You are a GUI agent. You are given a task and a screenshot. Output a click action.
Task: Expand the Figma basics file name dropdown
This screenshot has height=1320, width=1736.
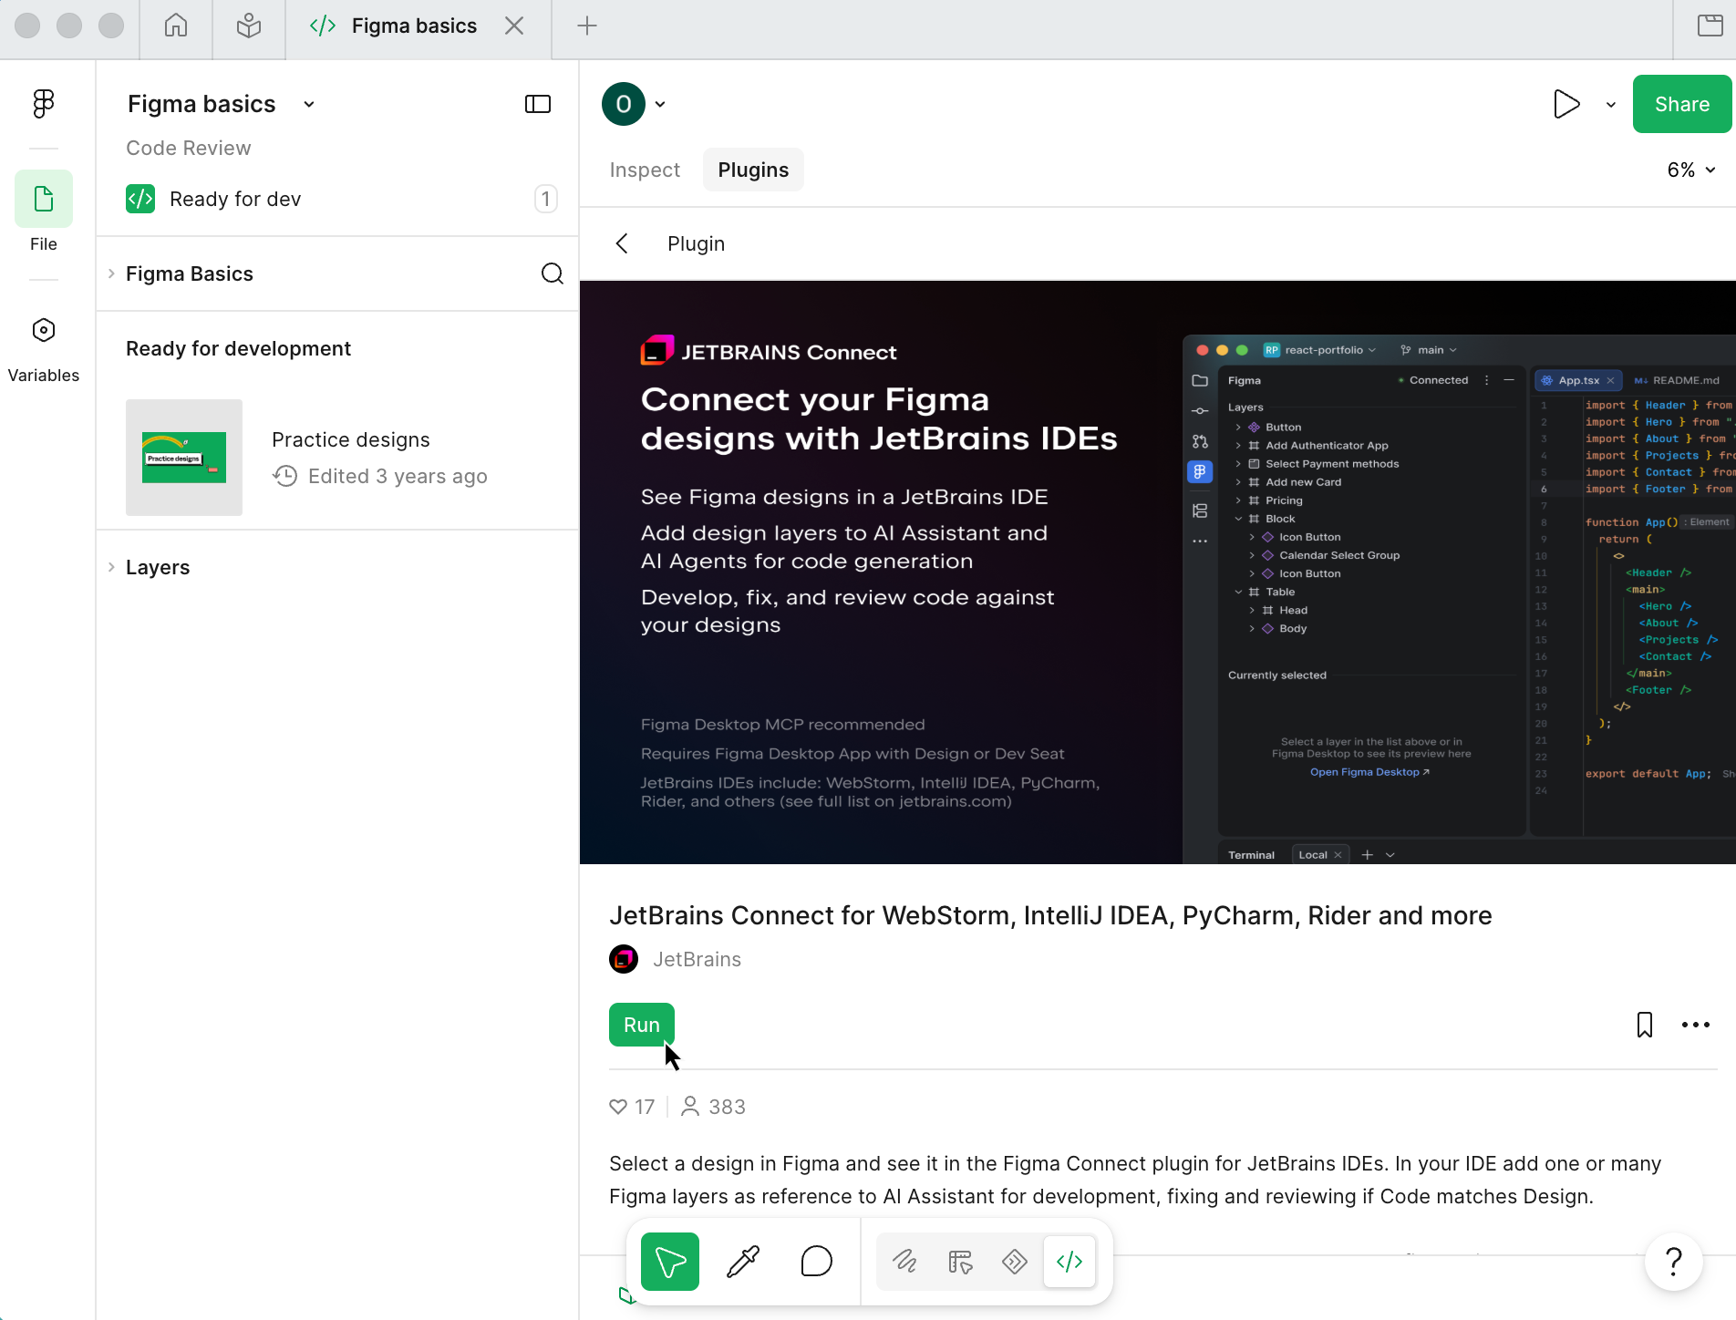pyautogui.click(x=309, y=104)
